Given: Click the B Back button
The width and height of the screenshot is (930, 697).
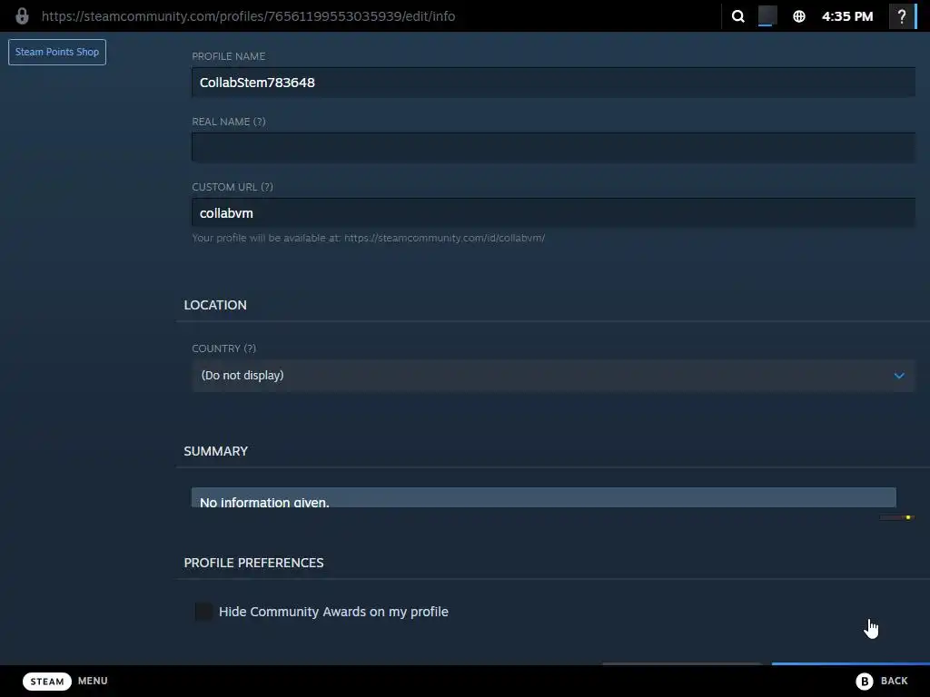Looking at the screenshot, I should (x=882, y=681).
